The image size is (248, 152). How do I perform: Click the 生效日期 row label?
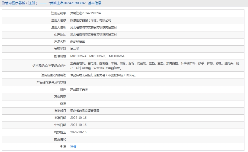[60, 125]
